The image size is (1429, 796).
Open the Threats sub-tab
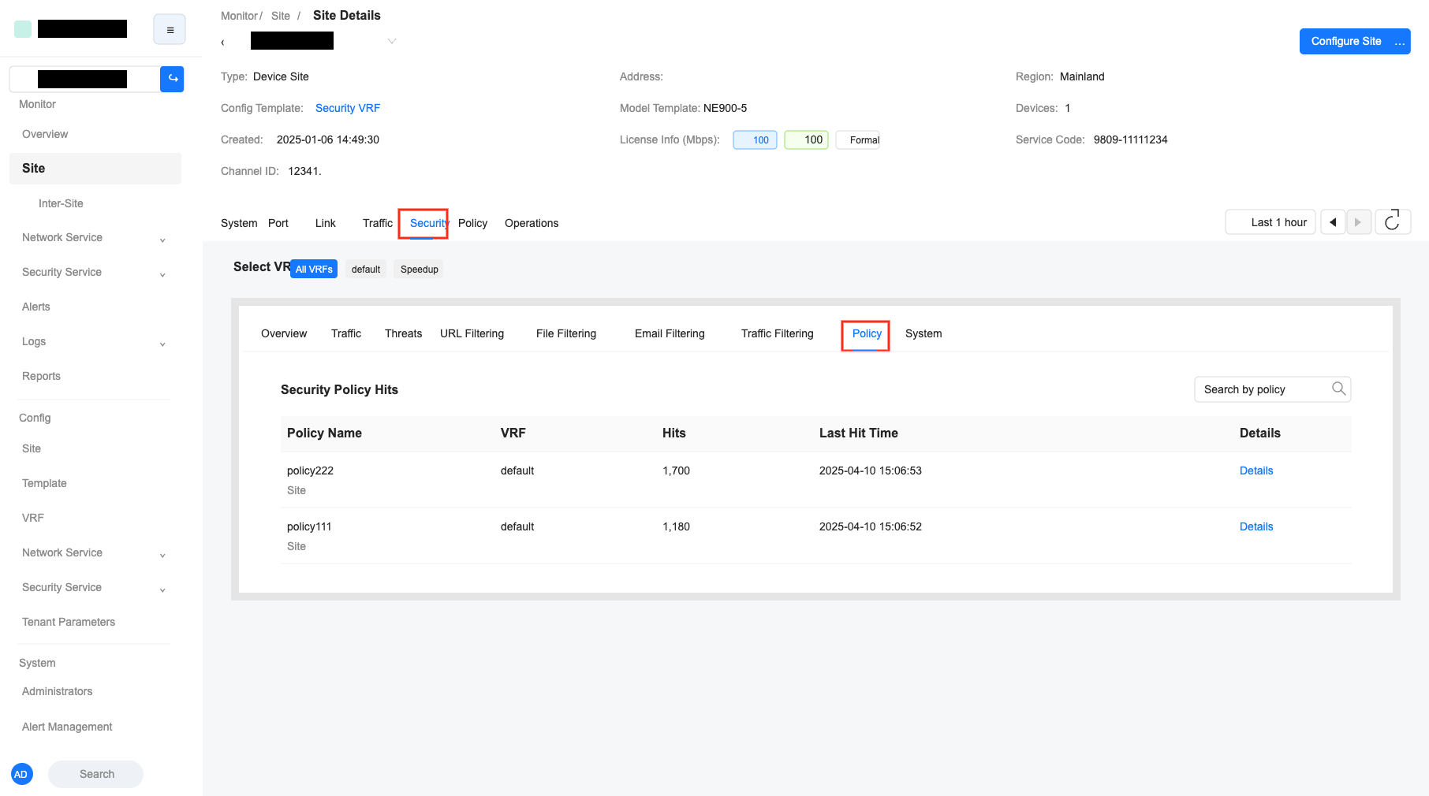click(x=404, y=333)
